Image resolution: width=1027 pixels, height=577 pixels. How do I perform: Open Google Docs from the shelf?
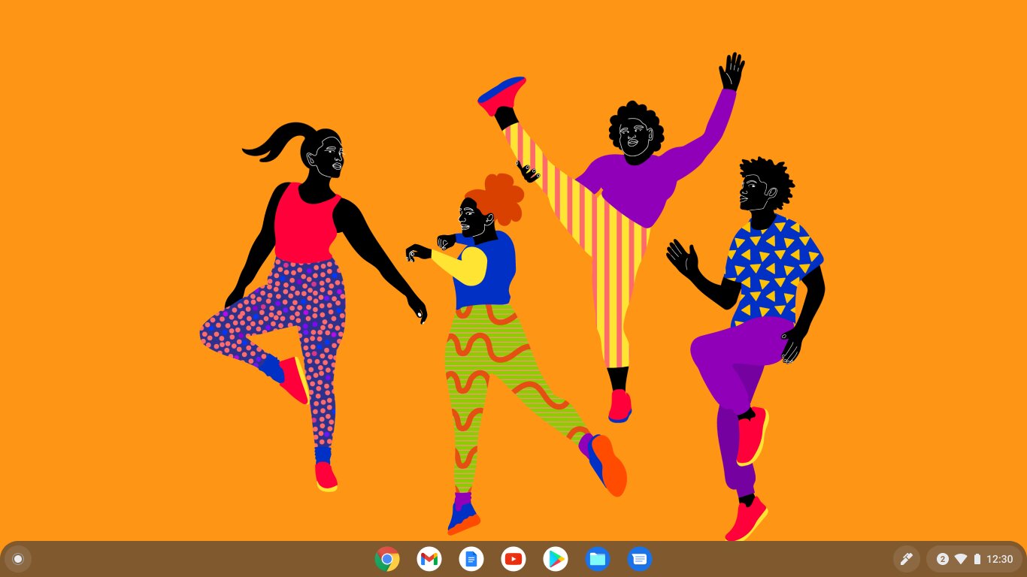tap(471, 559)
